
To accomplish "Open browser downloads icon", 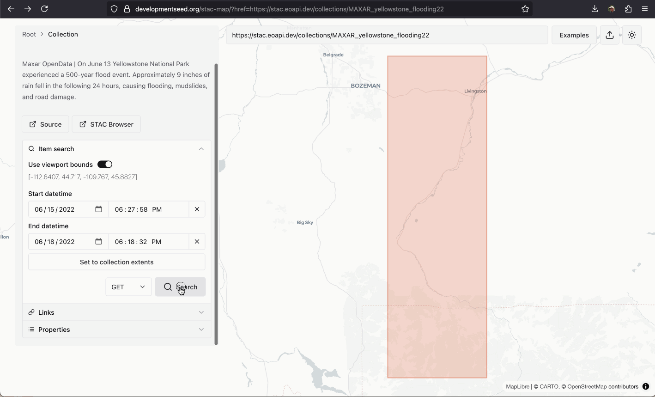I will (594, 9).
